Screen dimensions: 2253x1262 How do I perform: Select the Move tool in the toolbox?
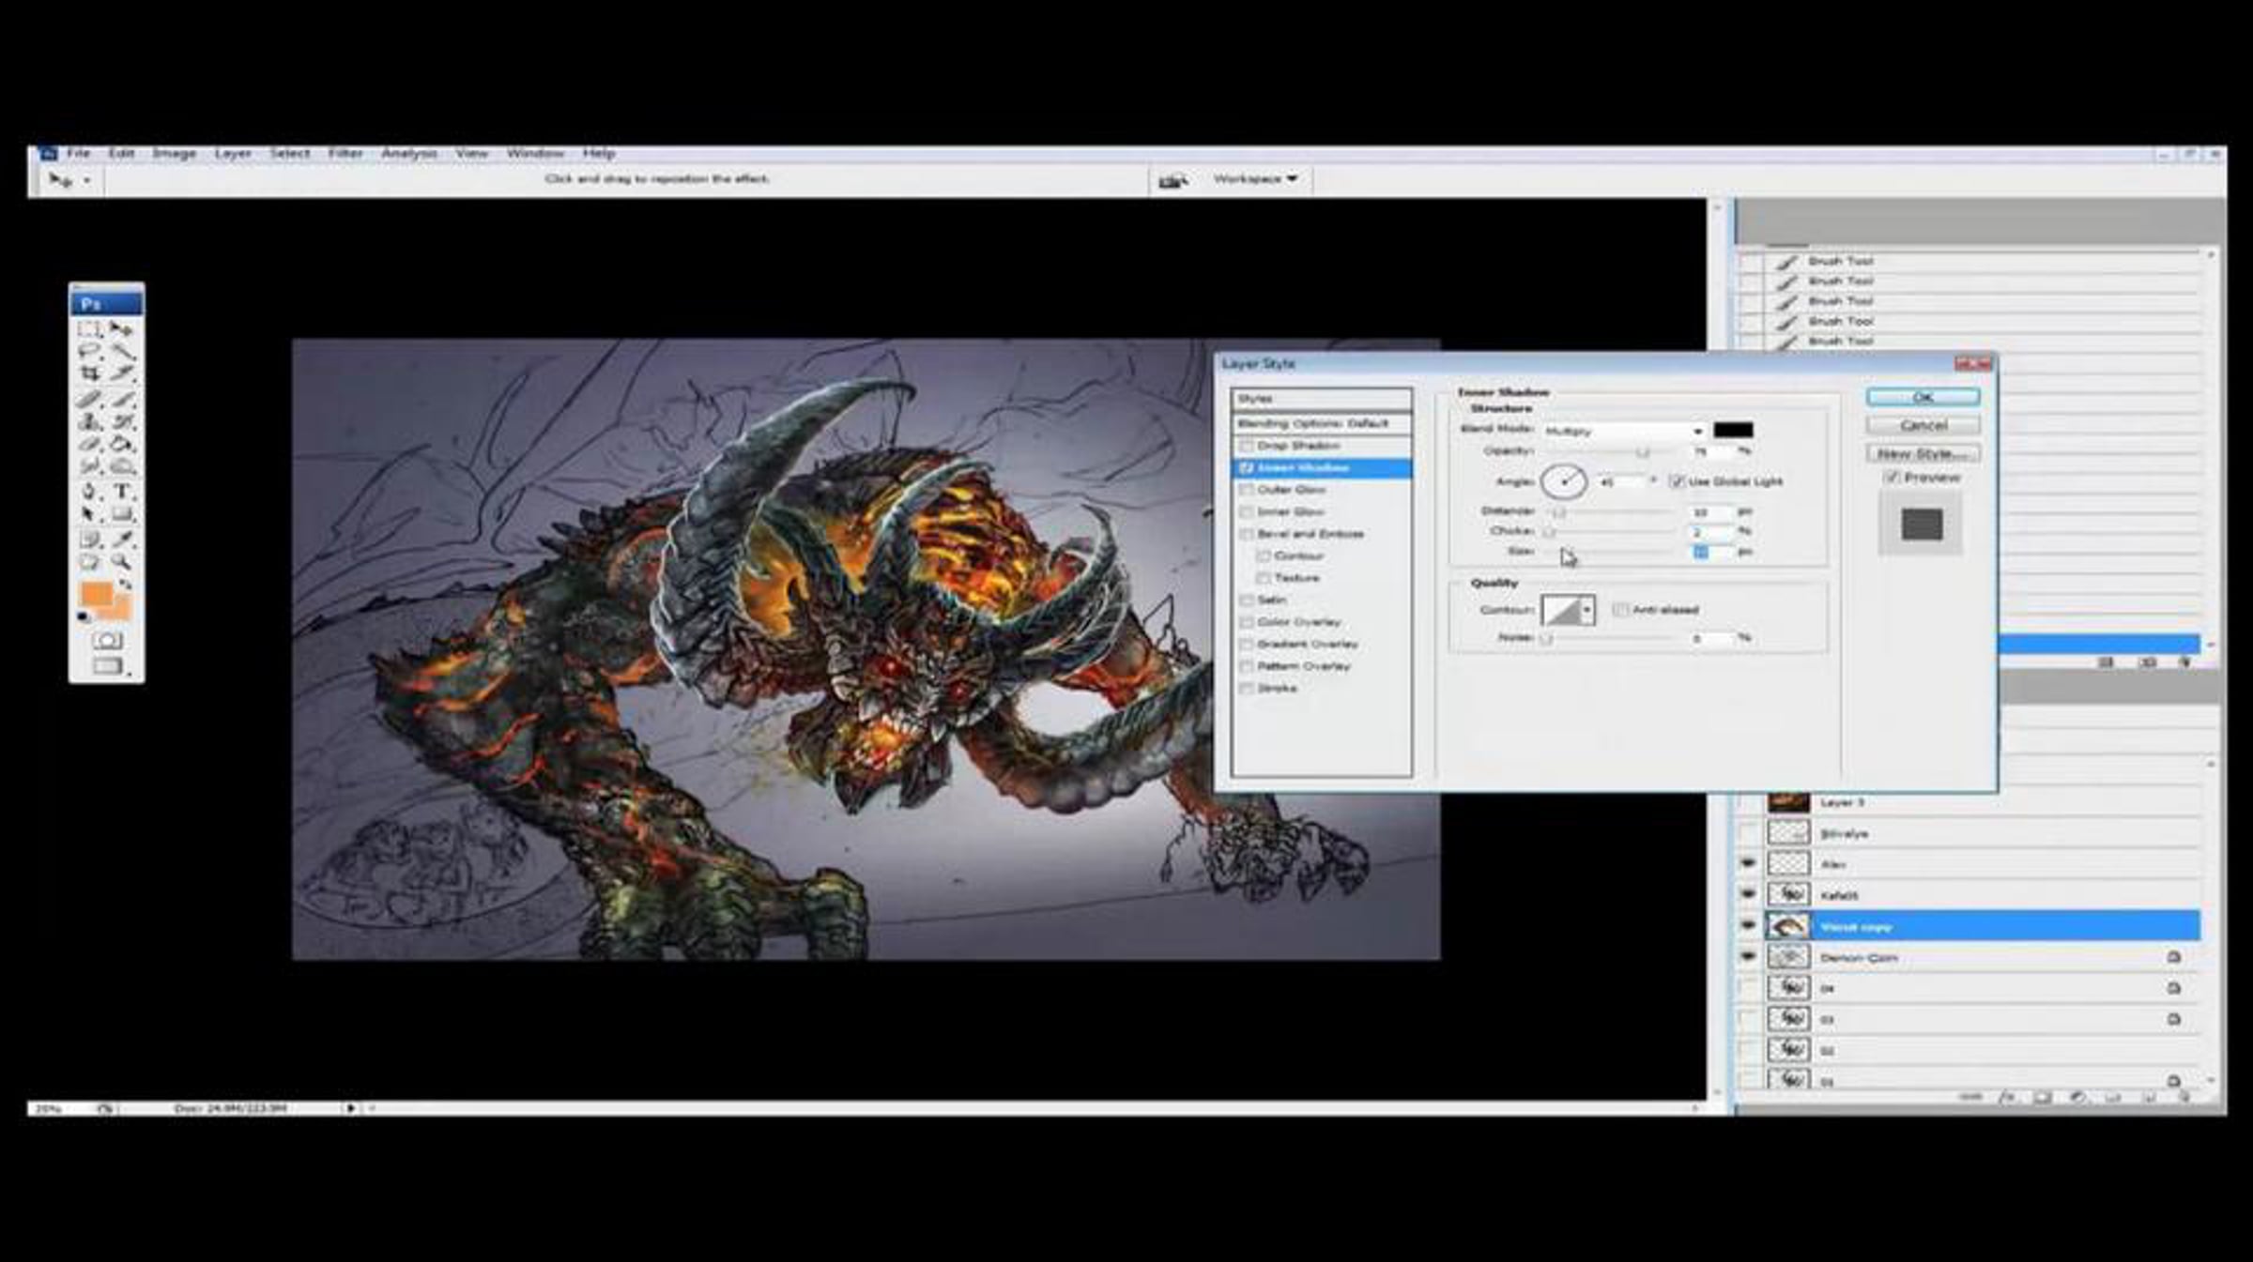point(122,329)
